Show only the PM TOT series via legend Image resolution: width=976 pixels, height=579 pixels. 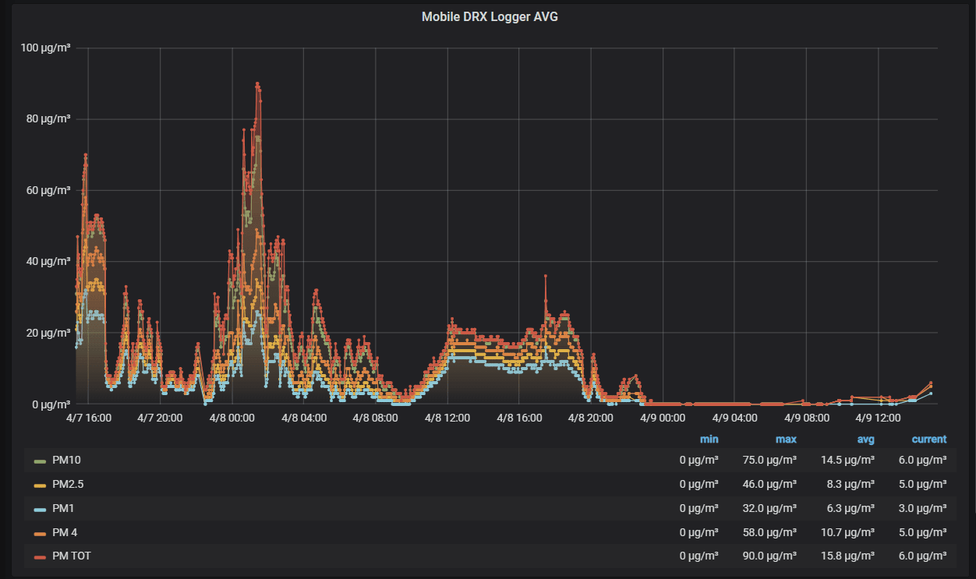click(x=72, y=556)
